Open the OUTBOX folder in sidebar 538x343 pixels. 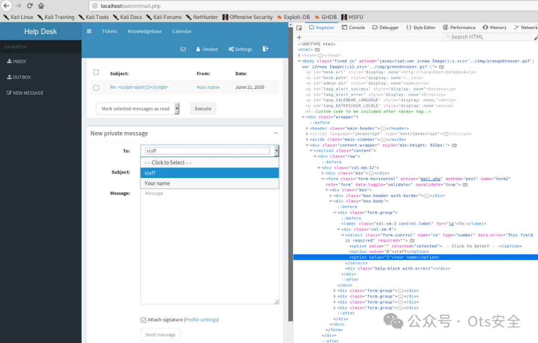click(x=19, y=77)
